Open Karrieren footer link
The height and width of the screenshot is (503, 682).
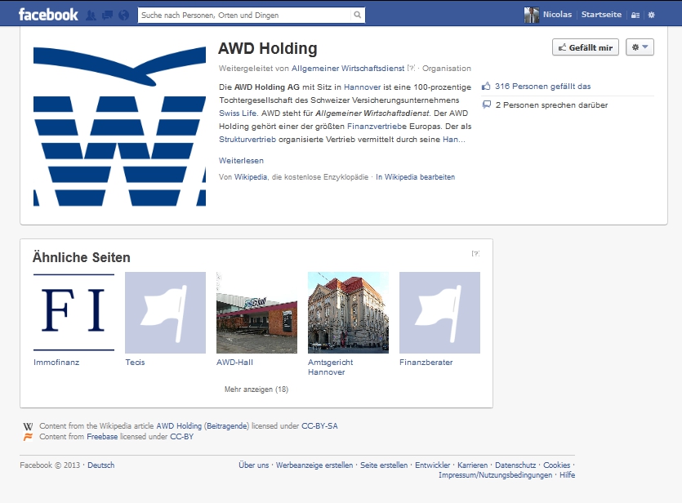472,465
